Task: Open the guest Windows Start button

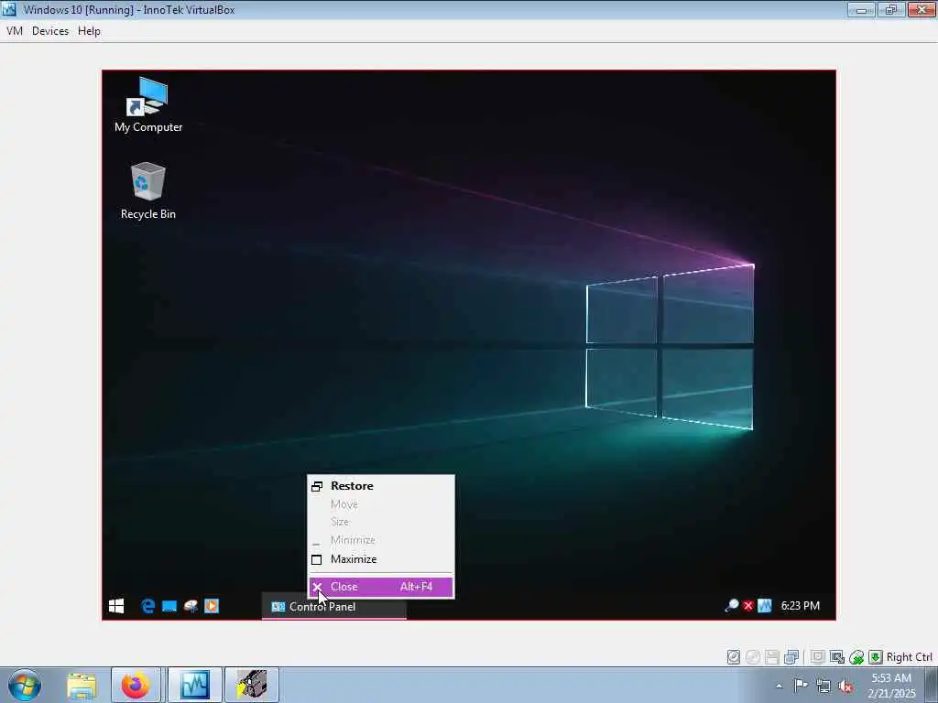Action: (116, 606)
